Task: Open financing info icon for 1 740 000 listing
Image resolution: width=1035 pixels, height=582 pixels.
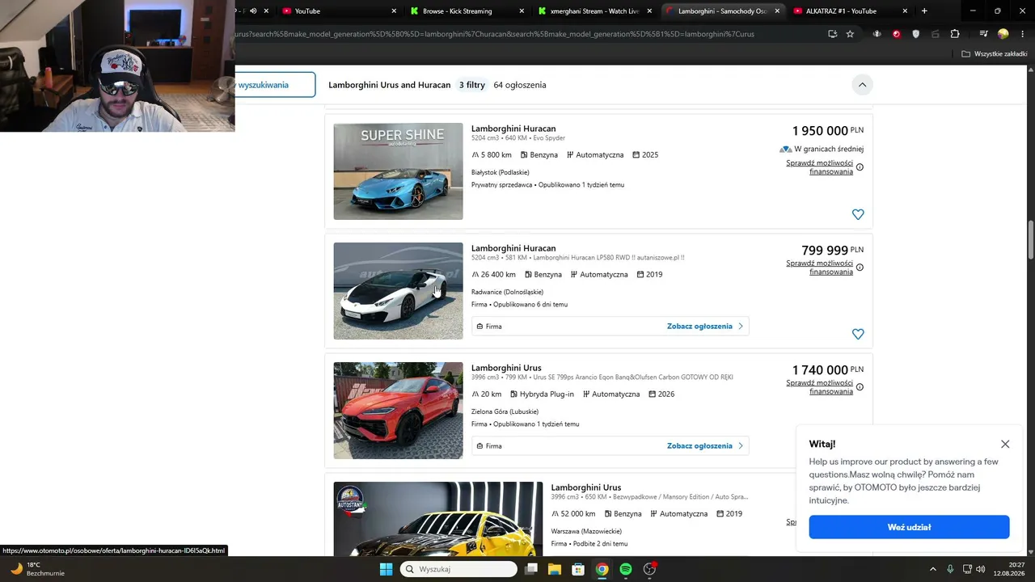Action: pos(860,387)
